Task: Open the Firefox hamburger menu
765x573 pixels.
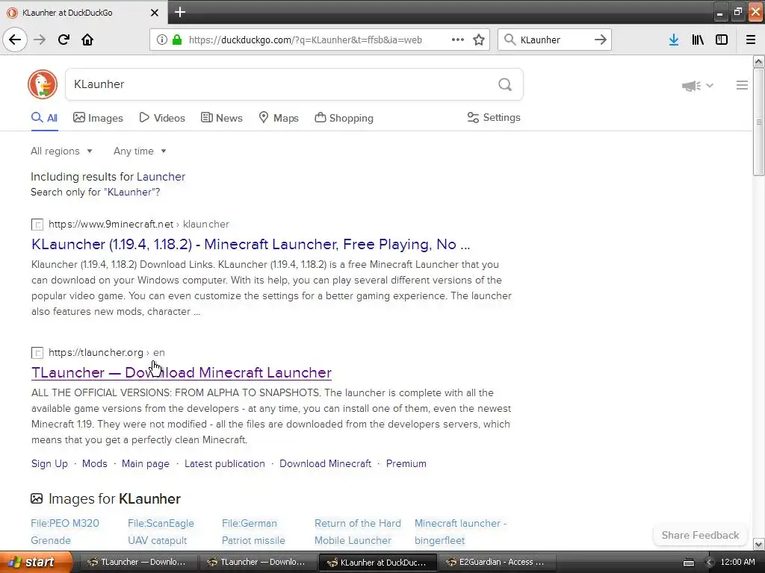Action: click(751, 40)
